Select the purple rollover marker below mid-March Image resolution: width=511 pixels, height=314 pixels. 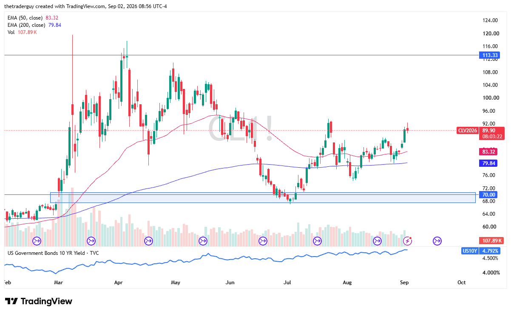(91, 241)
